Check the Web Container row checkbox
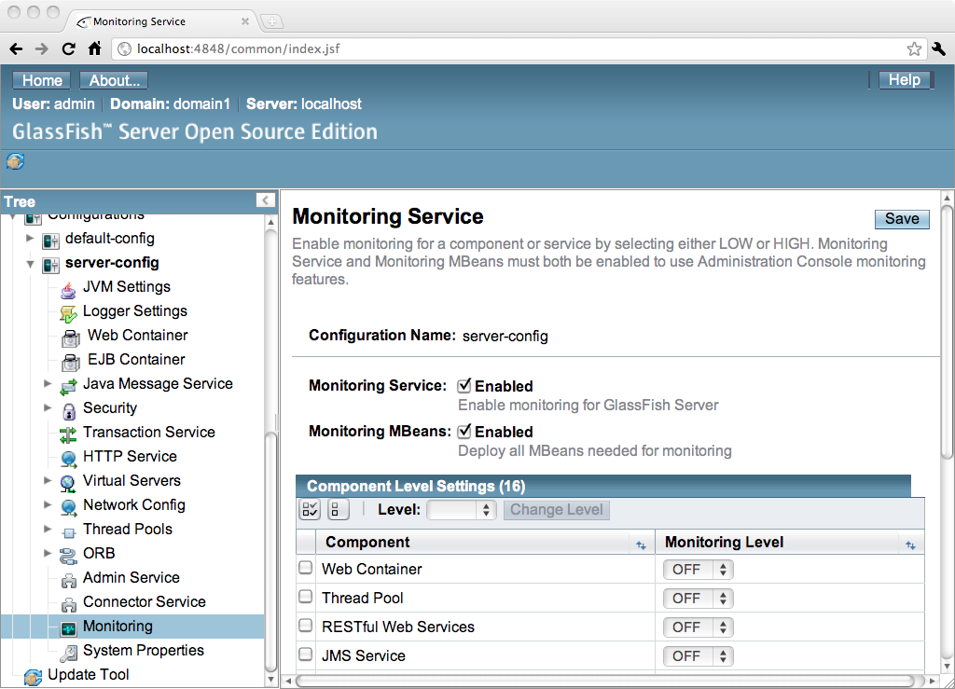The width and height of the screenshot is (955, 689). click(306, 567)
